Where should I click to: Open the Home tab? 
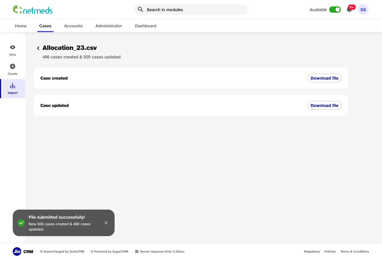click(21, 26)
